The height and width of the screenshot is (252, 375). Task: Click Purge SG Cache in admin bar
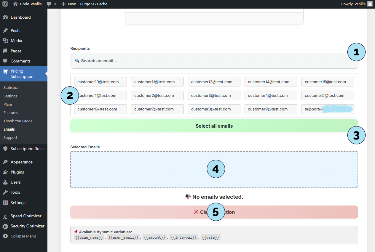tap(94, 4)
